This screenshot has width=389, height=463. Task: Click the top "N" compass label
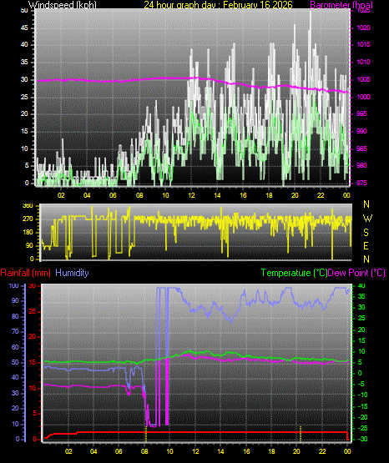[x=366, y=204]
